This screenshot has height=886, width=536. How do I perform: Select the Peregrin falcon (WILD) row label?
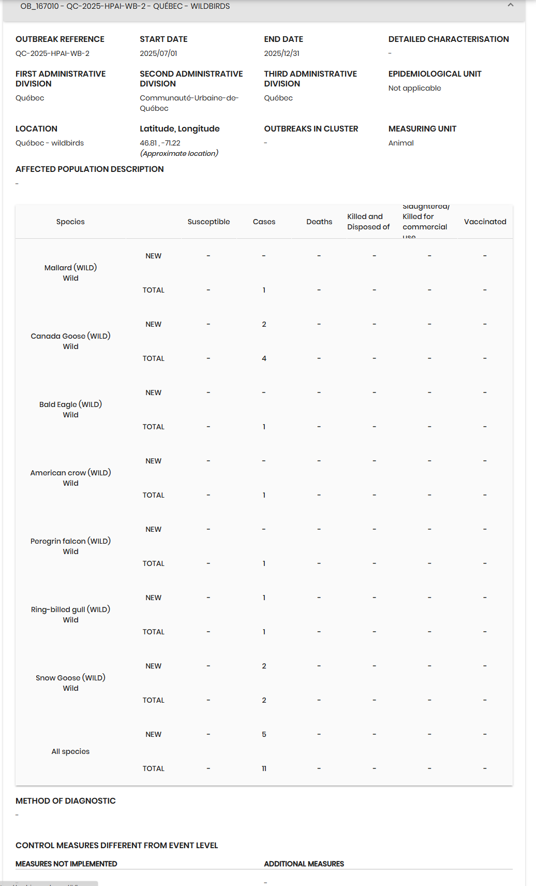point(70,546)
